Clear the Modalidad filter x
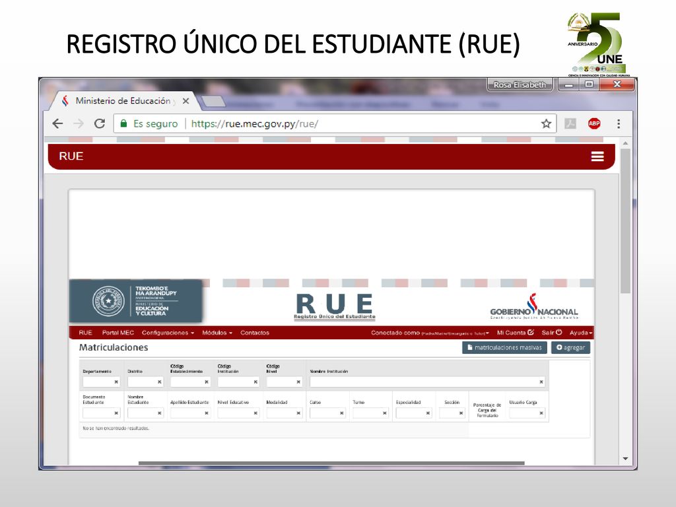This screenshot has width=676, height=507. coord(298,413)
